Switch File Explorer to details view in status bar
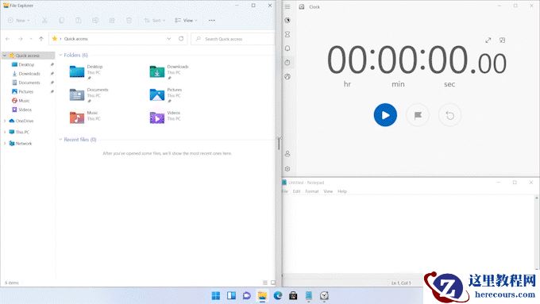Screen dimensions: 540x304 [265, 283]
